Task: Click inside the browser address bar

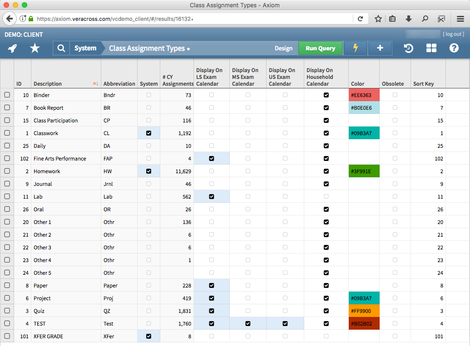Action: point(182,19)
